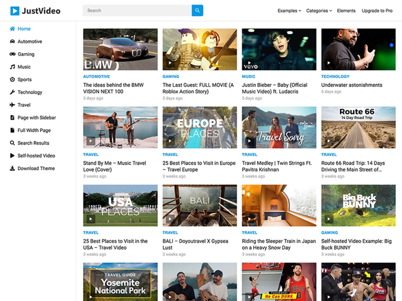Open 'Route 66 Road Trip: 14 Days' title
Screen dimensions: 402x301
(x=353, y=167)
